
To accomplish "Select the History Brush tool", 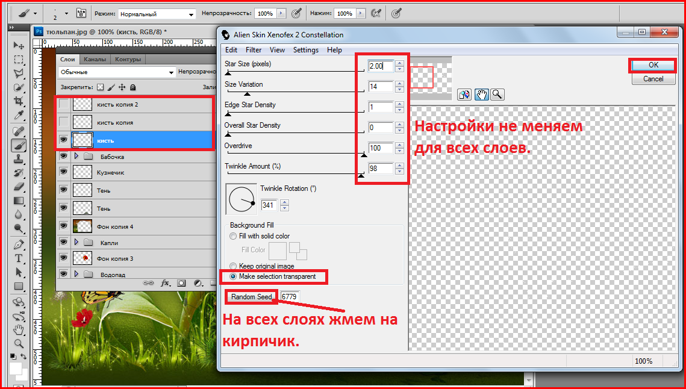I will (19, 173).
